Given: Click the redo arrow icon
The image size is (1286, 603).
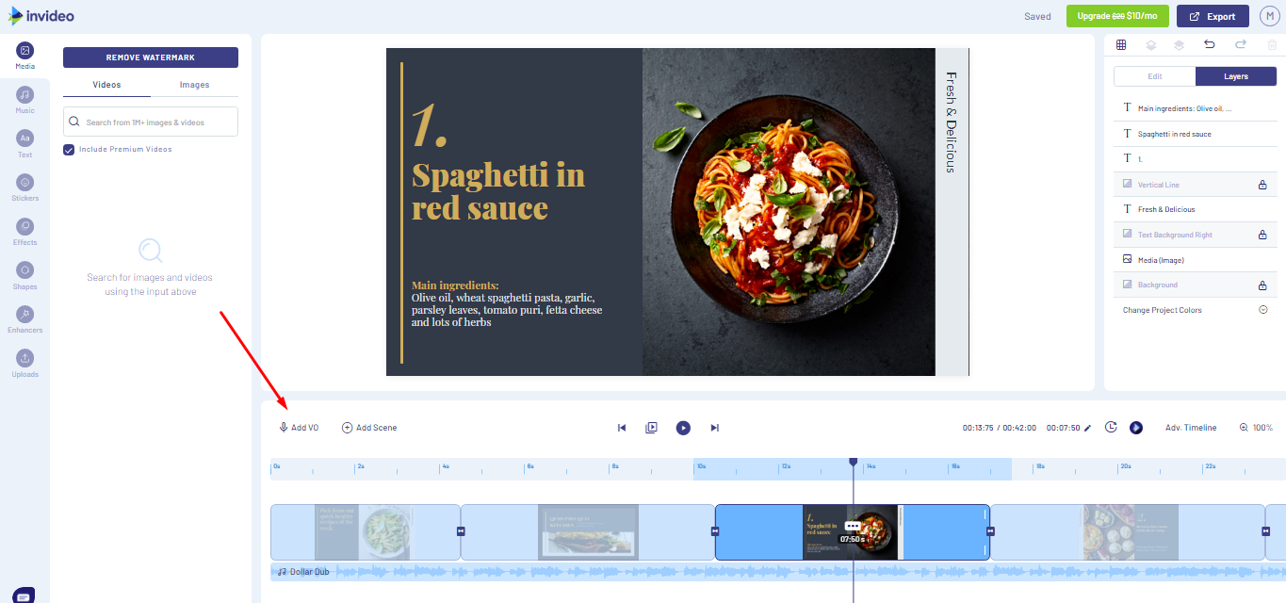Looking at the screenshot, I should pos(1239,44).
